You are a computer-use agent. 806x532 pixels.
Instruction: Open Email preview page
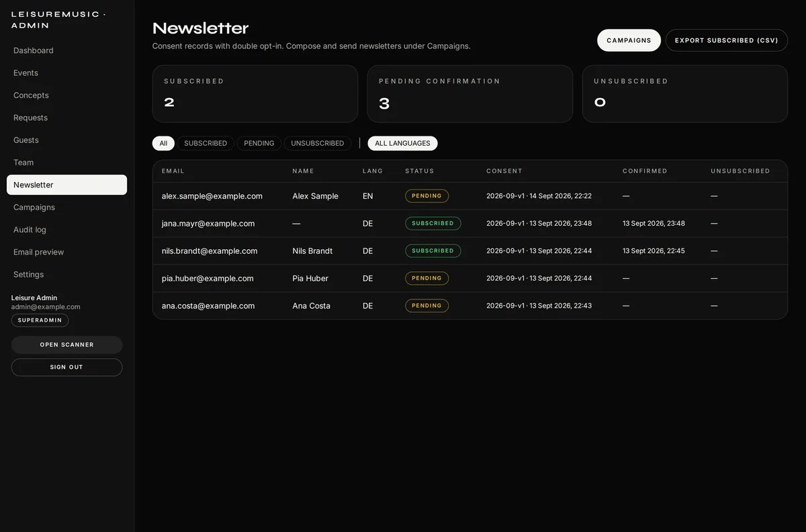point(66,252)
